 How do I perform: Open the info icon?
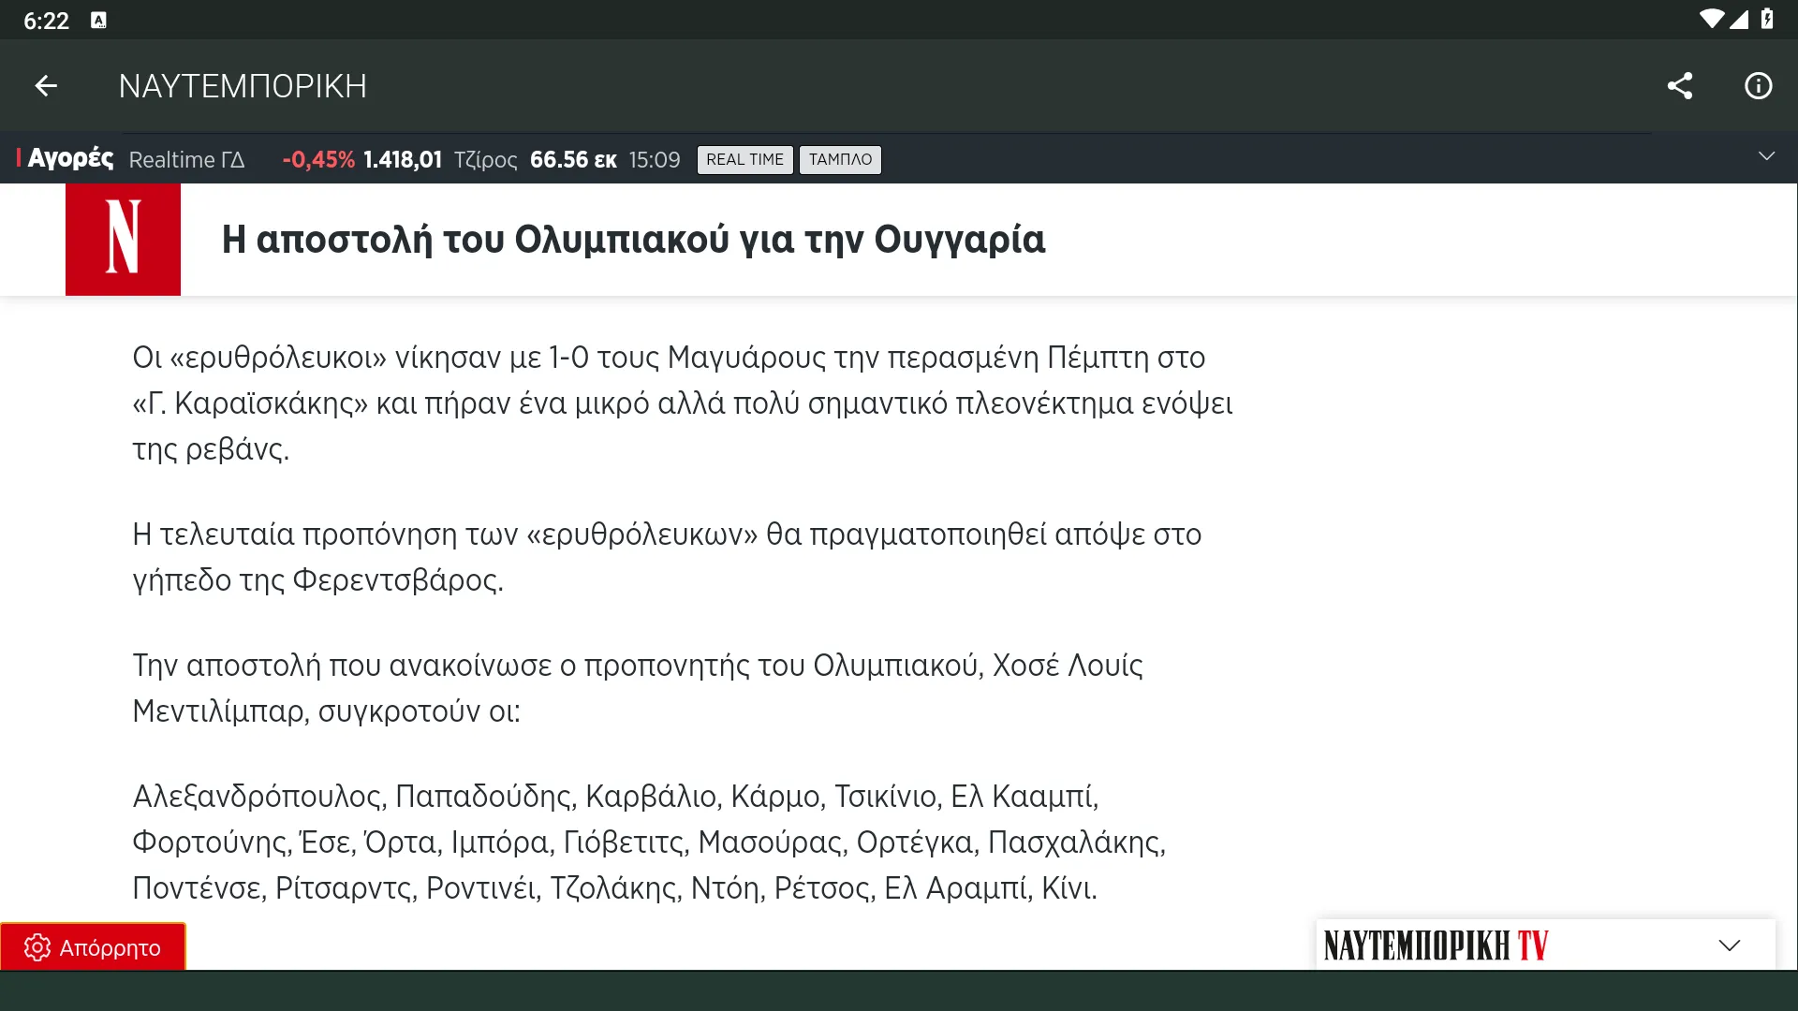click(x=1759, y=86)
